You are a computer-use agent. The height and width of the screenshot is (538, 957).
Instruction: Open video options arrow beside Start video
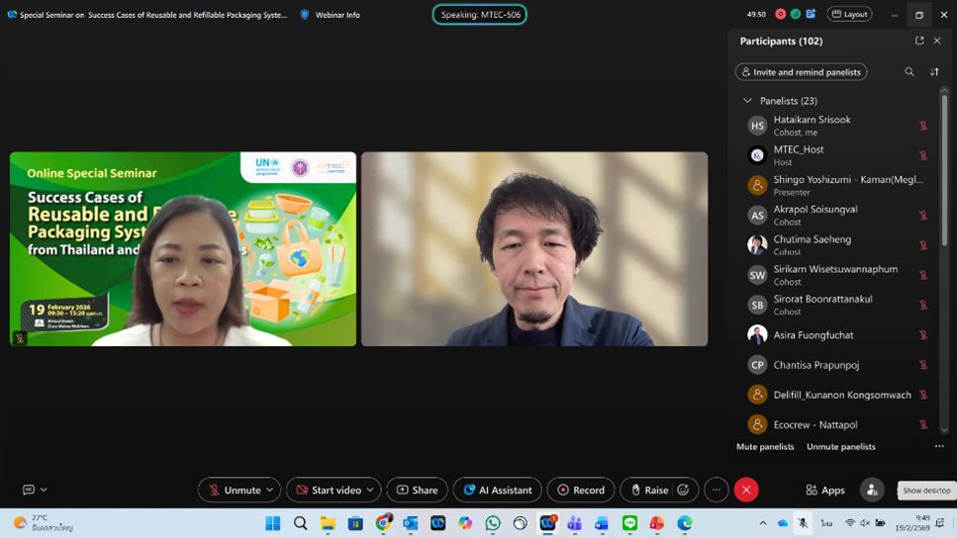tap(371, 491)
